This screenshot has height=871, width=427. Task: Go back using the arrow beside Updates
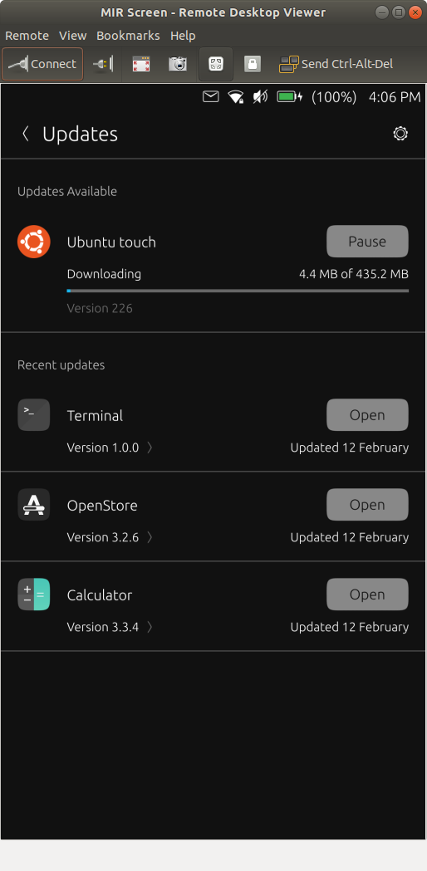tap(25, 134)
